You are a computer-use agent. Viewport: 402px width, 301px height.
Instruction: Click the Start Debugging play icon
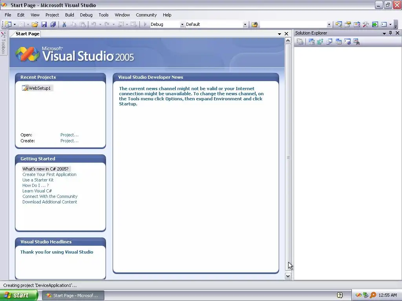coord(145,24)
